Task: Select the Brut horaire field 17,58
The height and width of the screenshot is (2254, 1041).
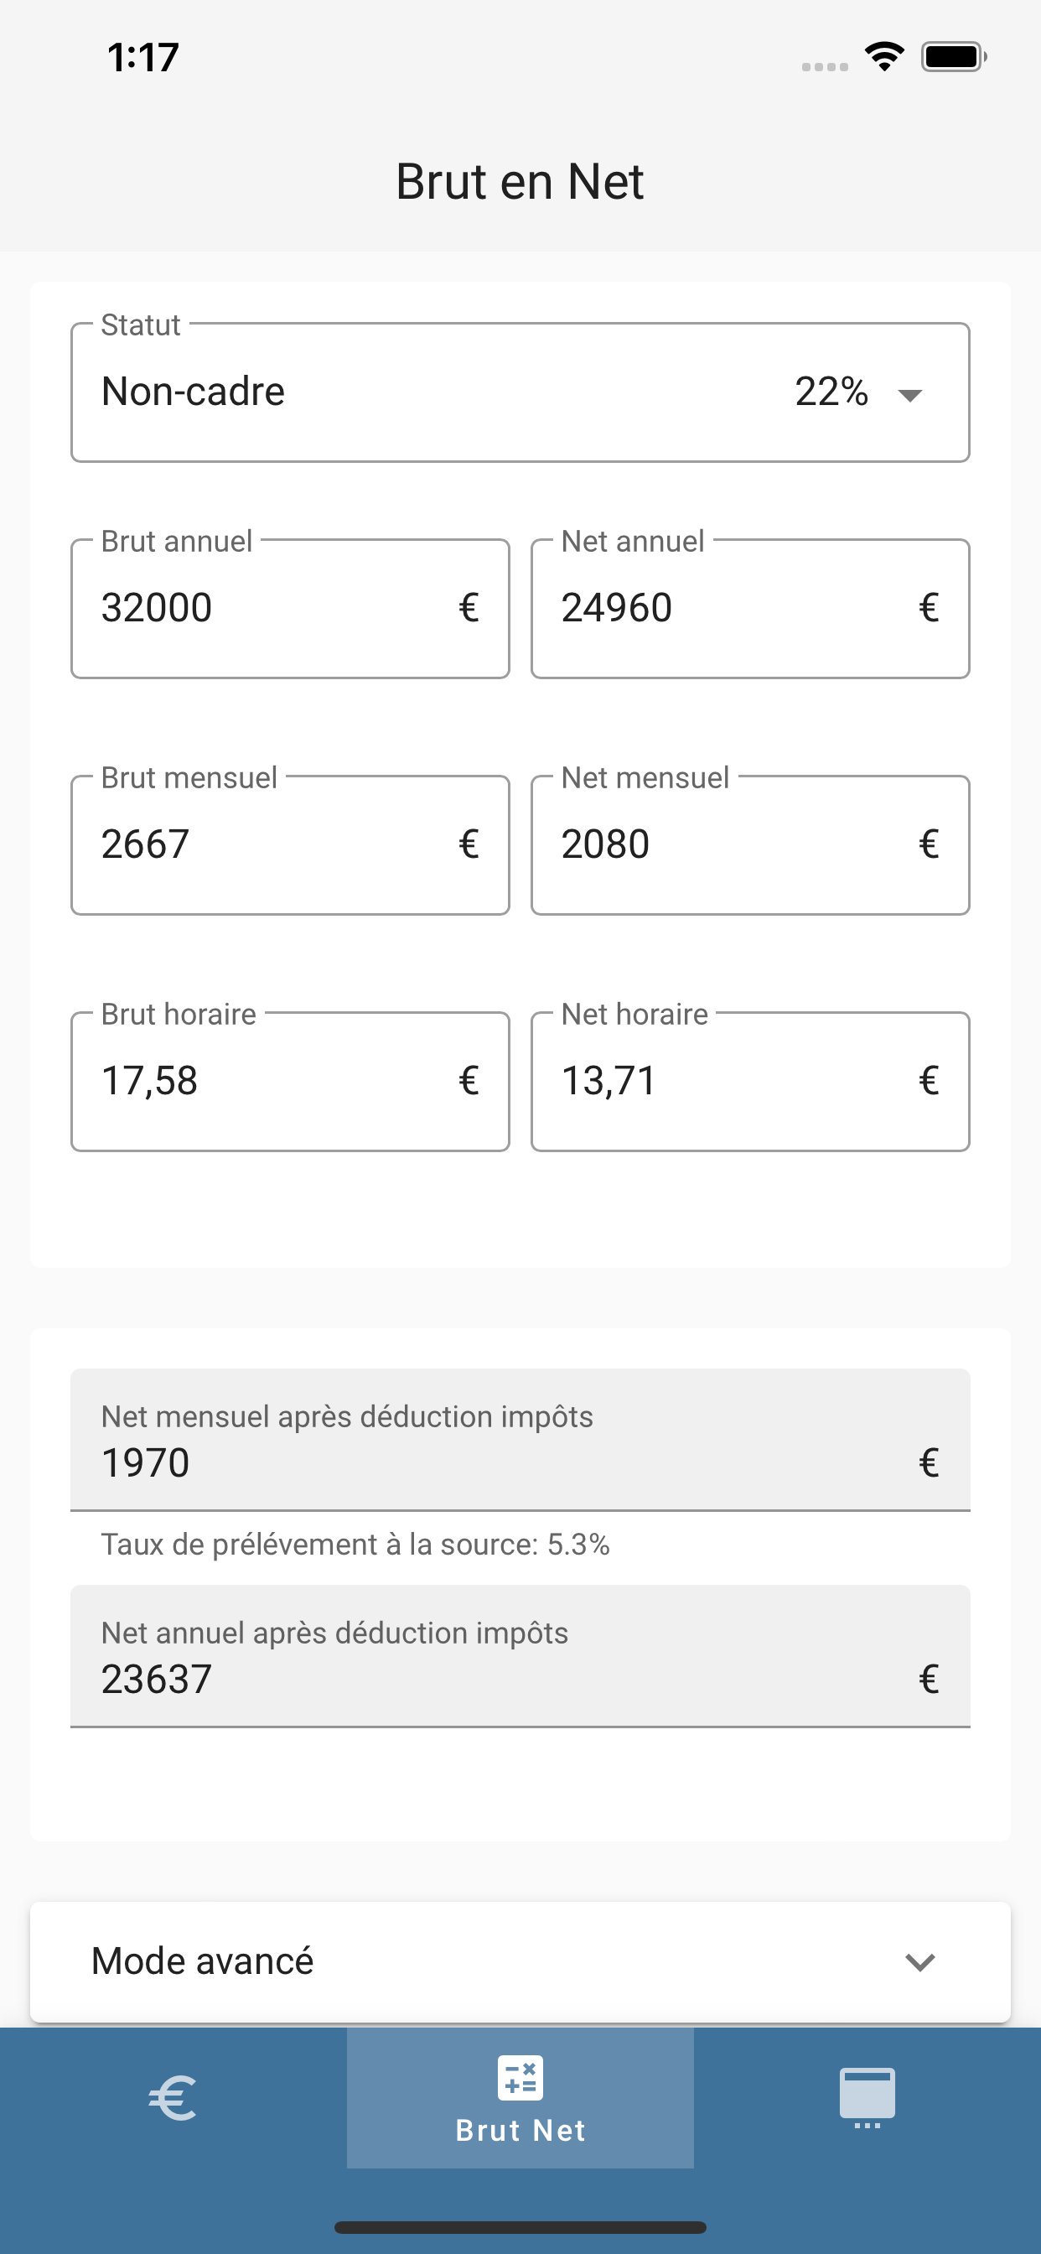Action: tap(291, 1081)
